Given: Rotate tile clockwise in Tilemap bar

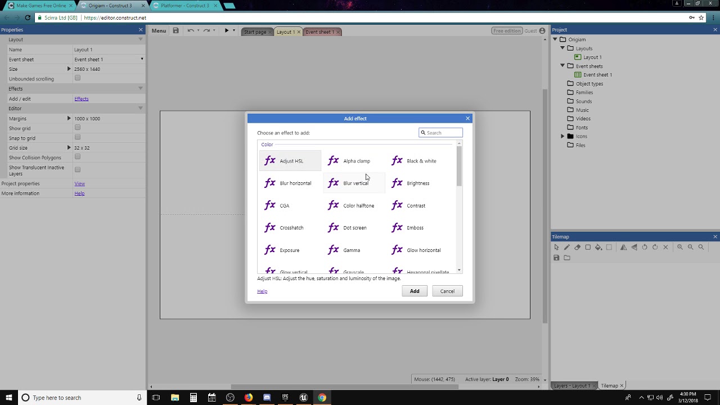Looking at the screenshot, I should (655, 247).
